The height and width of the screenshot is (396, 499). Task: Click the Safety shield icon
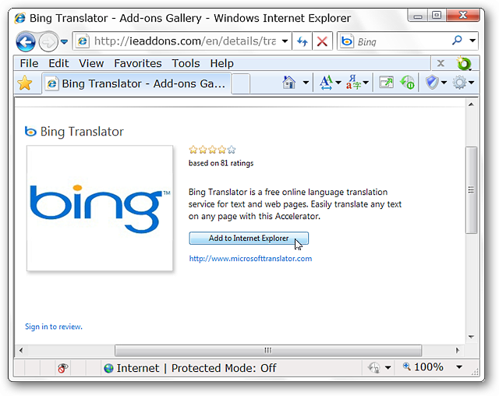coord(432,83)
